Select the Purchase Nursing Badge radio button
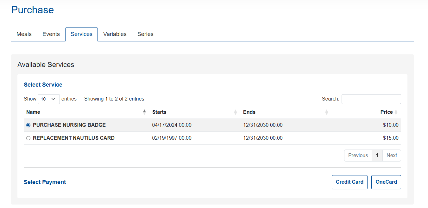The width and height of the screenshot is (428, 208). pos(28,125)
